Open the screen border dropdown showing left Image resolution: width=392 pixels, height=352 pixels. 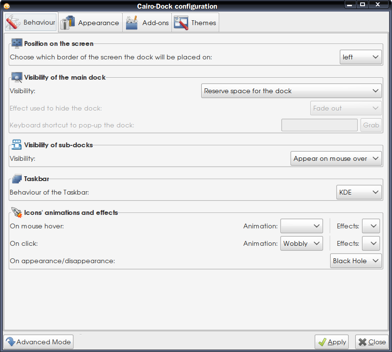(x=361, y=56)
